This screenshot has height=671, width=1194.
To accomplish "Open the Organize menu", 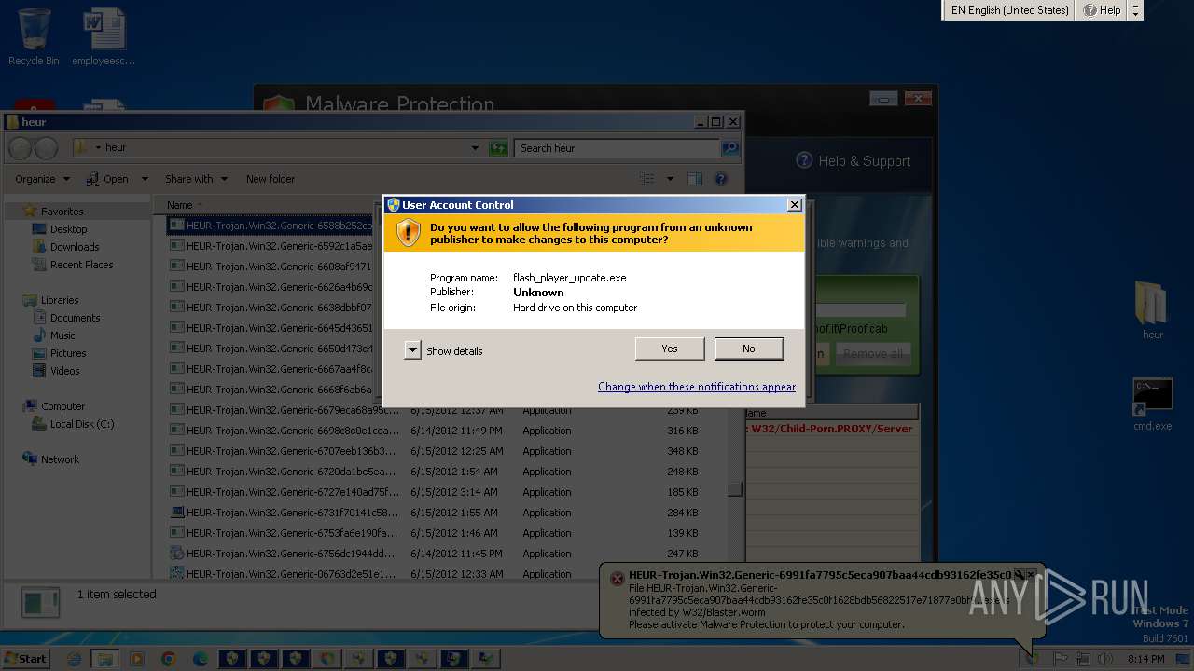I will (x=42, y=179).
